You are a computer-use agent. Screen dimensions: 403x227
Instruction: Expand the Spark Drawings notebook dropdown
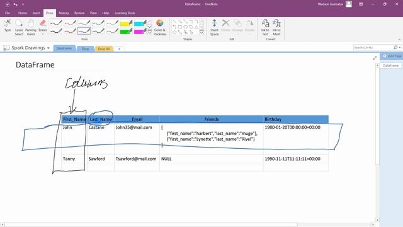(48, 48)
